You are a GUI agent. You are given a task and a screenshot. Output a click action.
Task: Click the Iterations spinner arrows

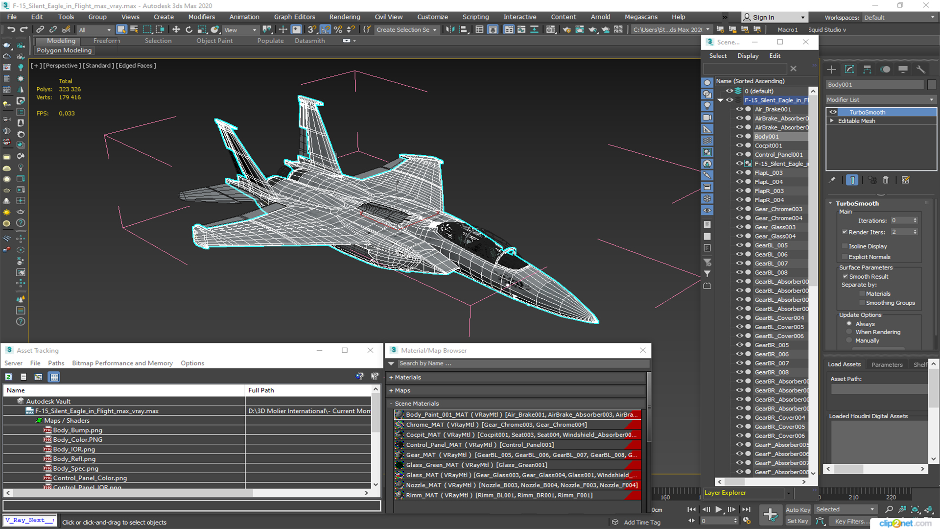coord(915,220)
